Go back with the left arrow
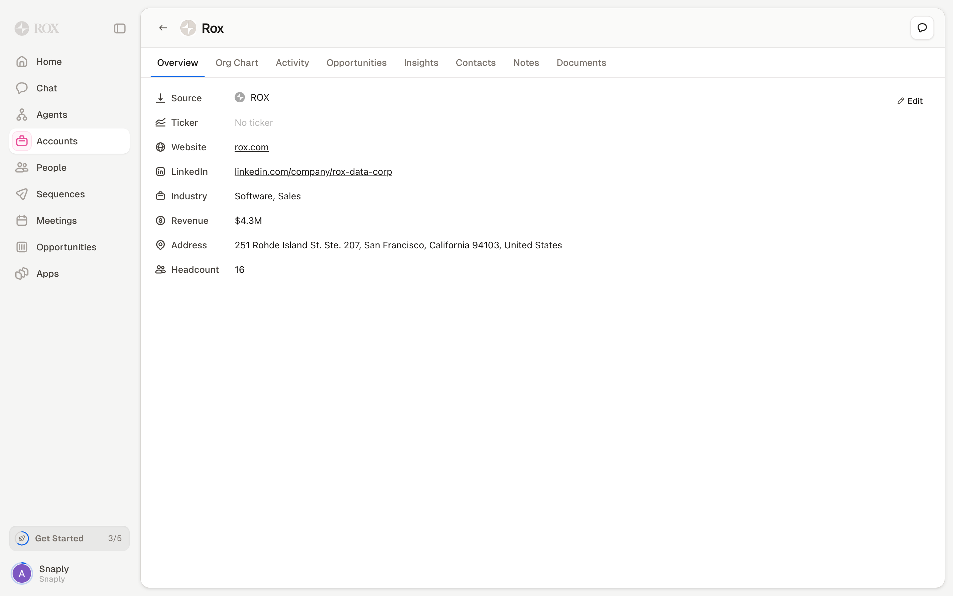The height and width of the screenshot is (596, 953). pos(163,28)
